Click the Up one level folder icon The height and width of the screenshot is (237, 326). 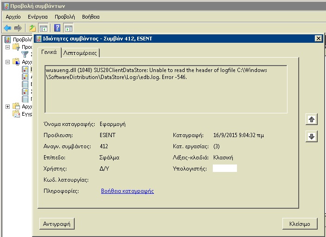pyautogui.click(x=32, y=28)
